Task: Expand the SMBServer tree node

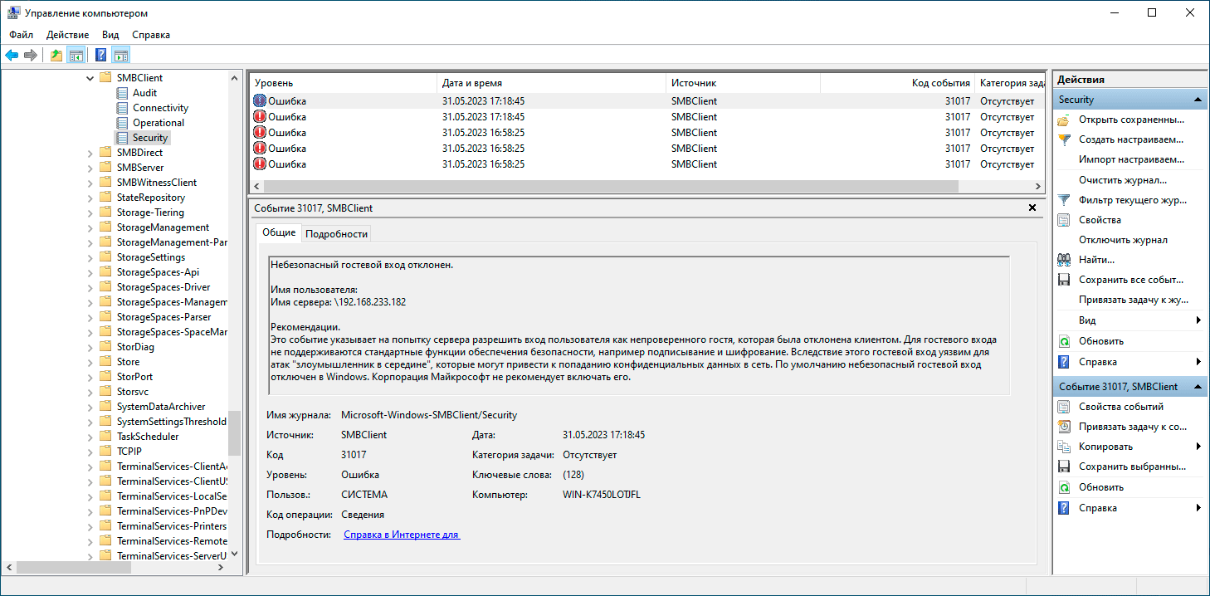Action: (x=90, y=168)
